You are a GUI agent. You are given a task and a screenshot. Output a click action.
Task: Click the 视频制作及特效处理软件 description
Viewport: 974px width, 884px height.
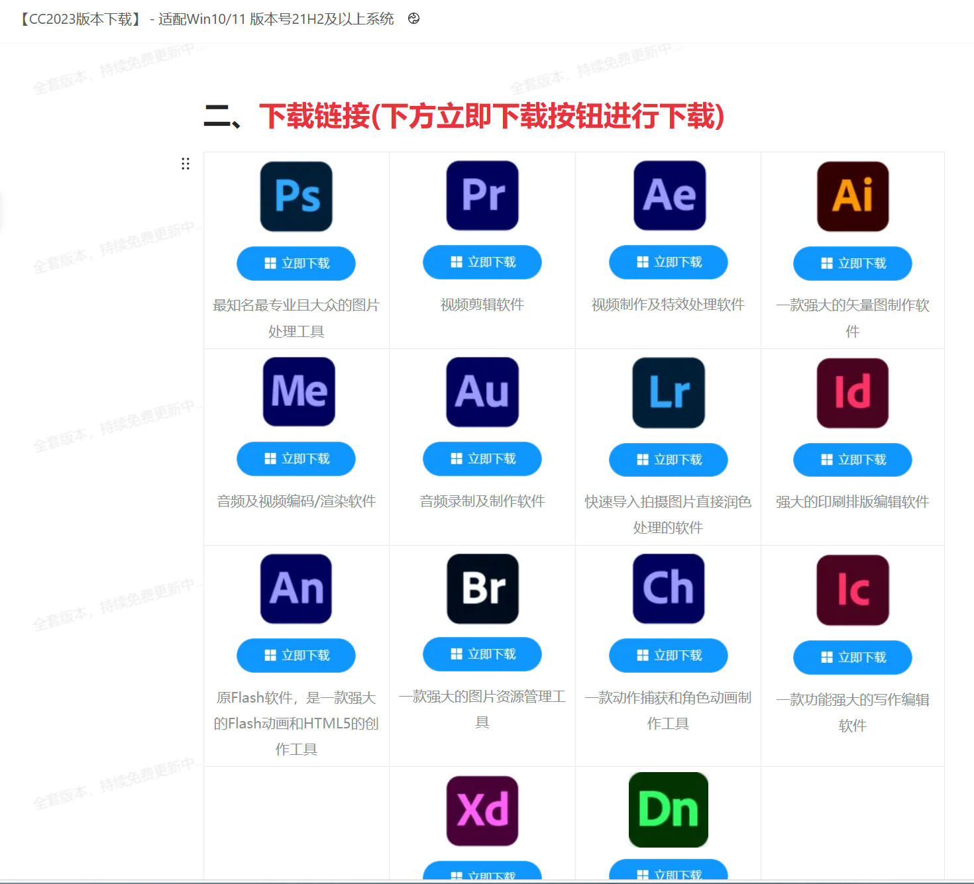668,305
